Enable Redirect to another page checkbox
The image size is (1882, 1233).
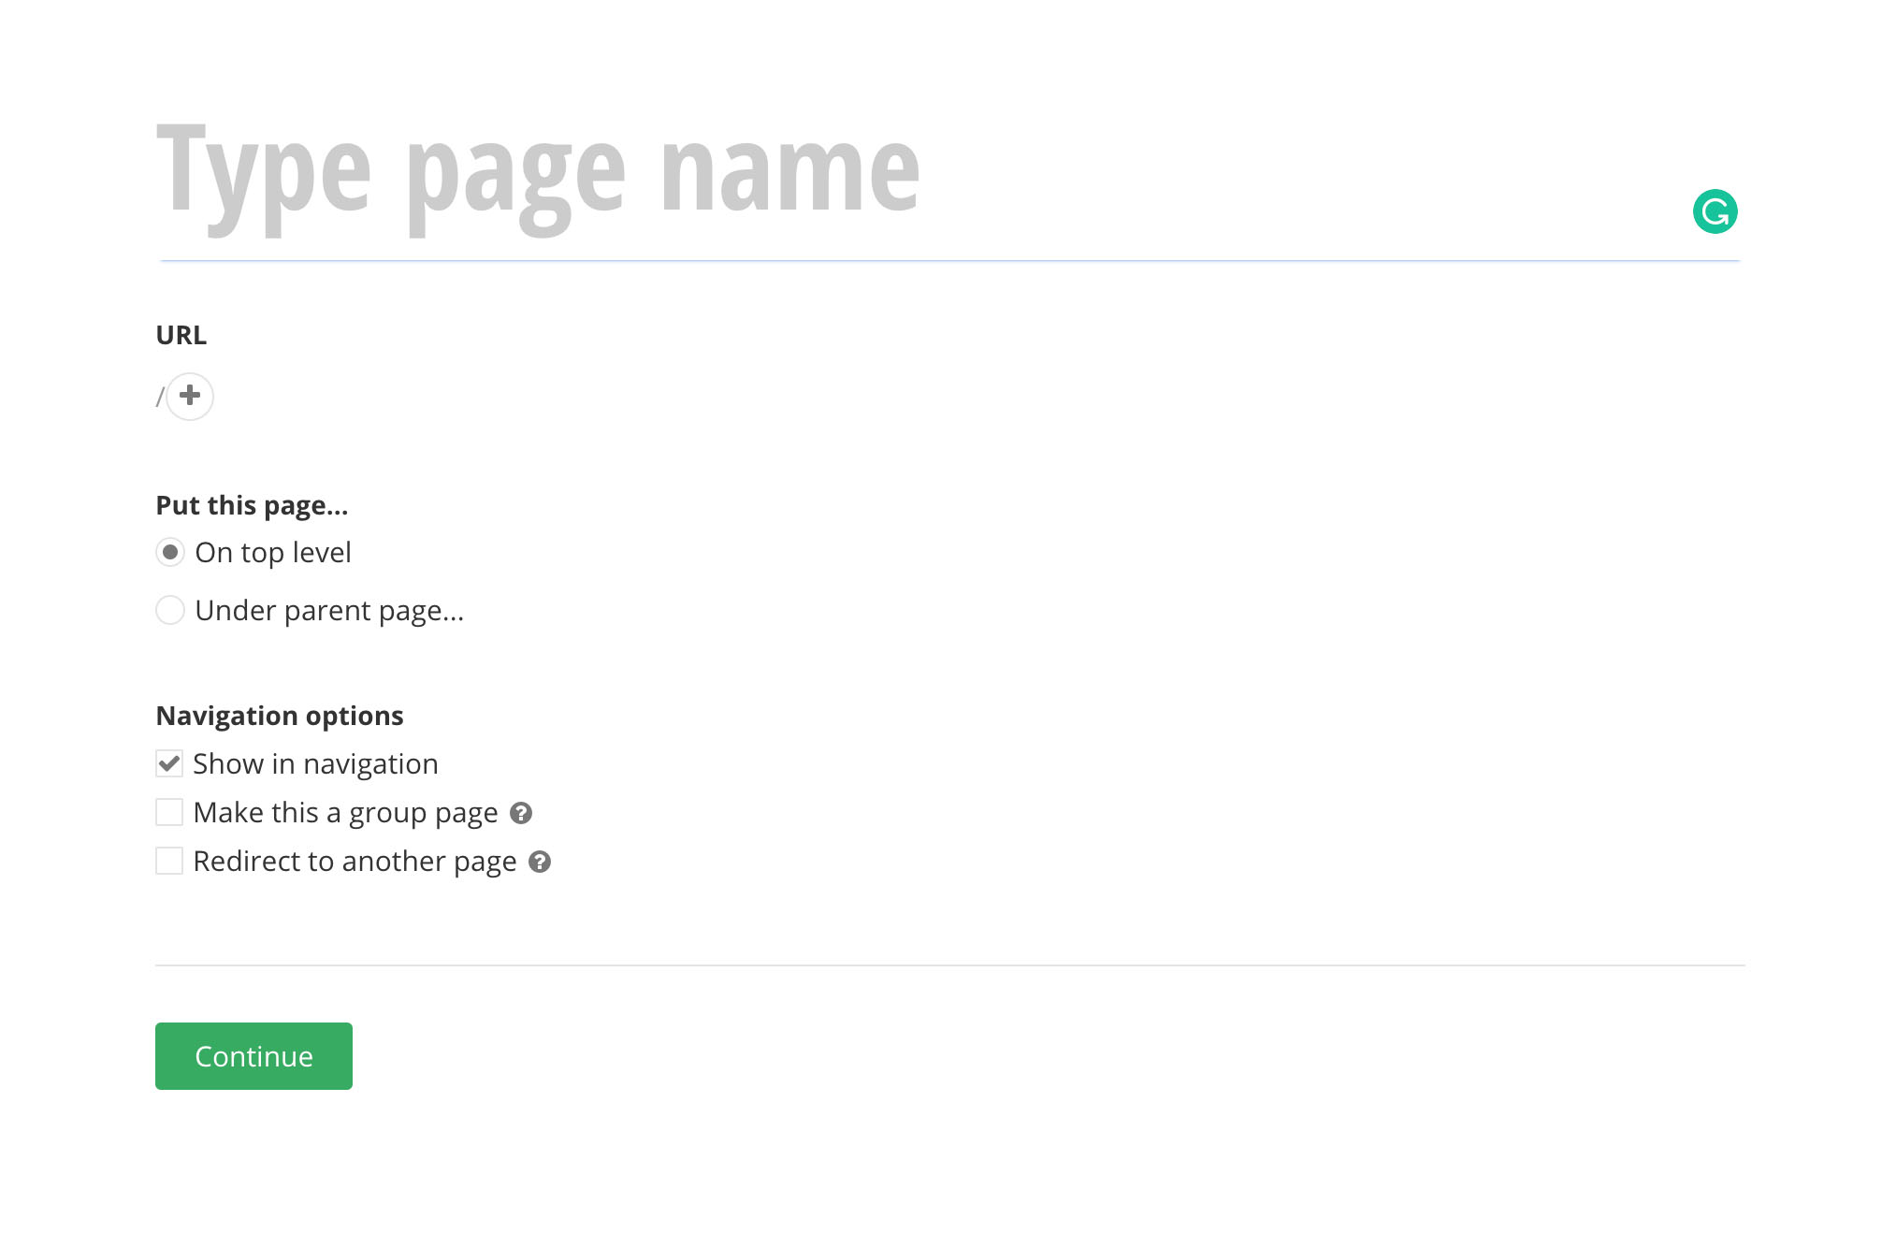pyautogui.click(x=169, y=860)
